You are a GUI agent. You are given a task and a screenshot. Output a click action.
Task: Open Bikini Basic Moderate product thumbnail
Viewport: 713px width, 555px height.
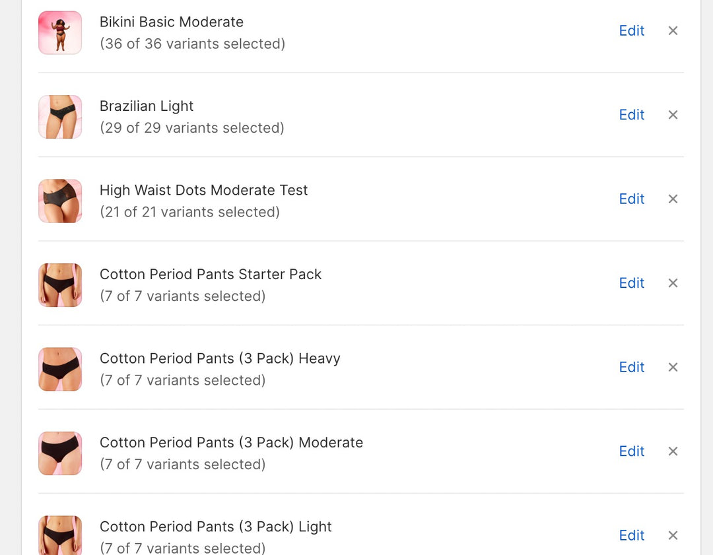click(x=60, y=32)
